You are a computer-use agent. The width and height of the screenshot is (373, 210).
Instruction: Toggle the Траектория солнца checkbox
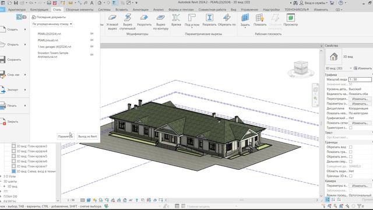(x=351, y=128)
